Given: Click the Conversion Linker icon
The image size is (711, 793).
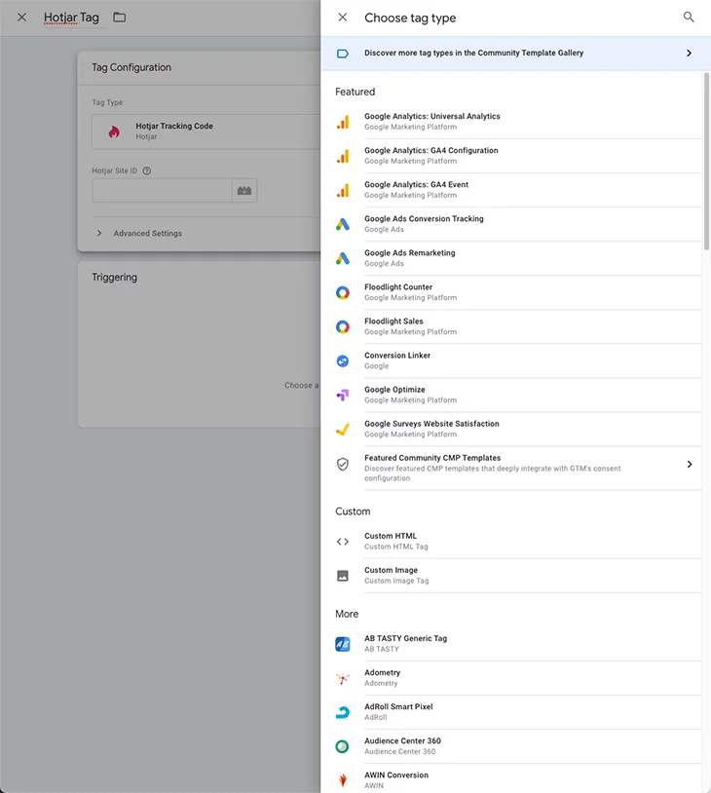Looking at the screenshot, I should (343, 361).
